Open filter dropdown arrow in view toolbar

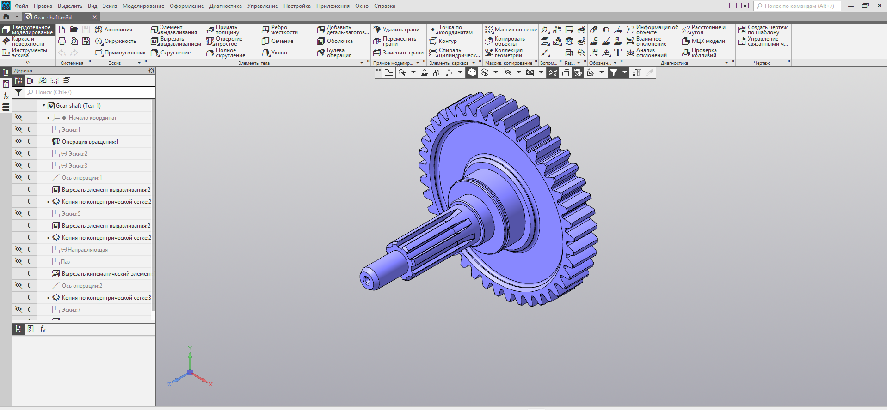click(x=624, y=72)
